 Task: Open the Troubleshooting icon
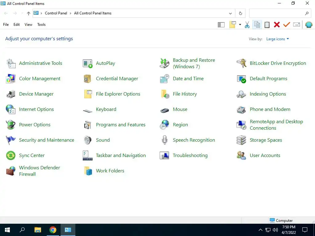click(x=165, y=155)
